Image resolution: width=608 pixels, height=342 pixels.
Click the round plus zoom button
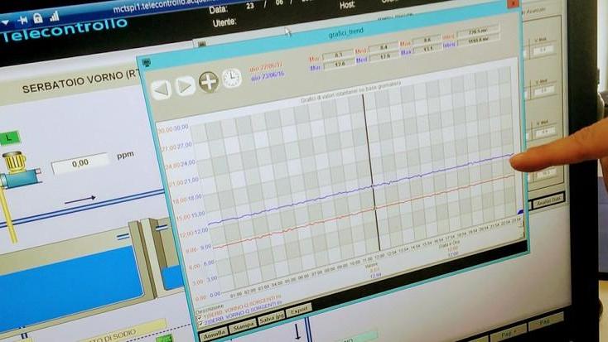(x=209, y=81)
